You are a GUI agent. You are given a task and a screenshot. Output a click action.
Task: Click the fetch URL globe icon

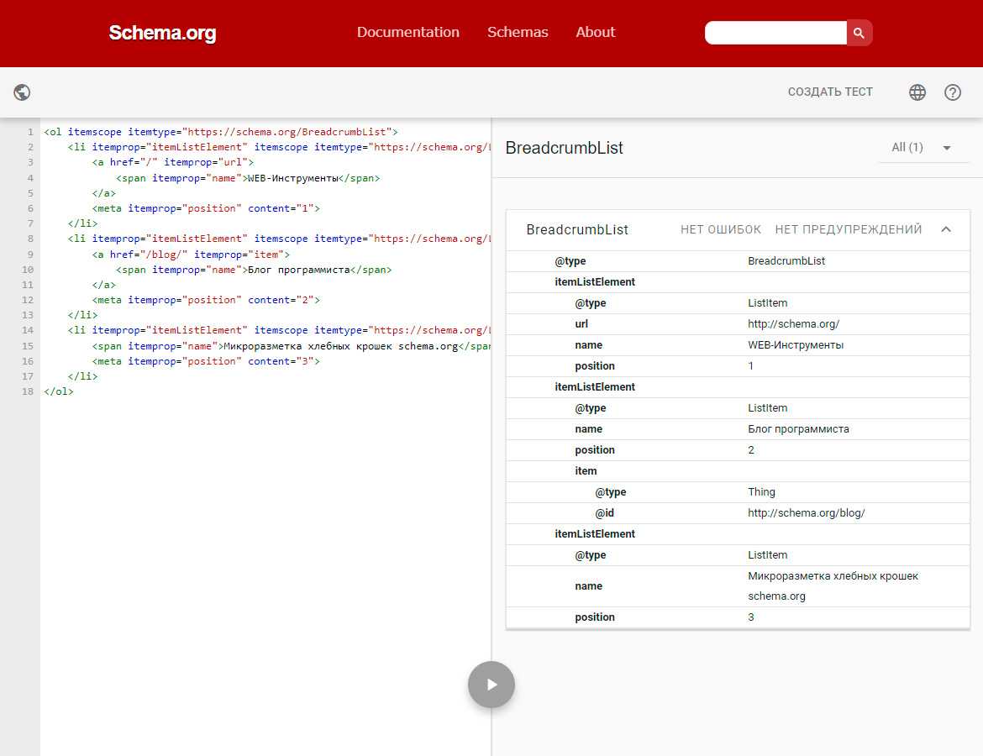pos(22,92)
